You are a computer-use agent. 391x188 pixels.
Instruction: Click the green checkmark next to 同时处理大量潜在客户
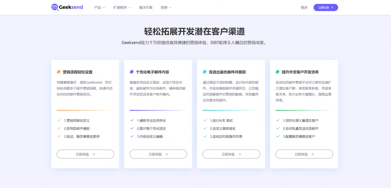(x=278, y=120)
